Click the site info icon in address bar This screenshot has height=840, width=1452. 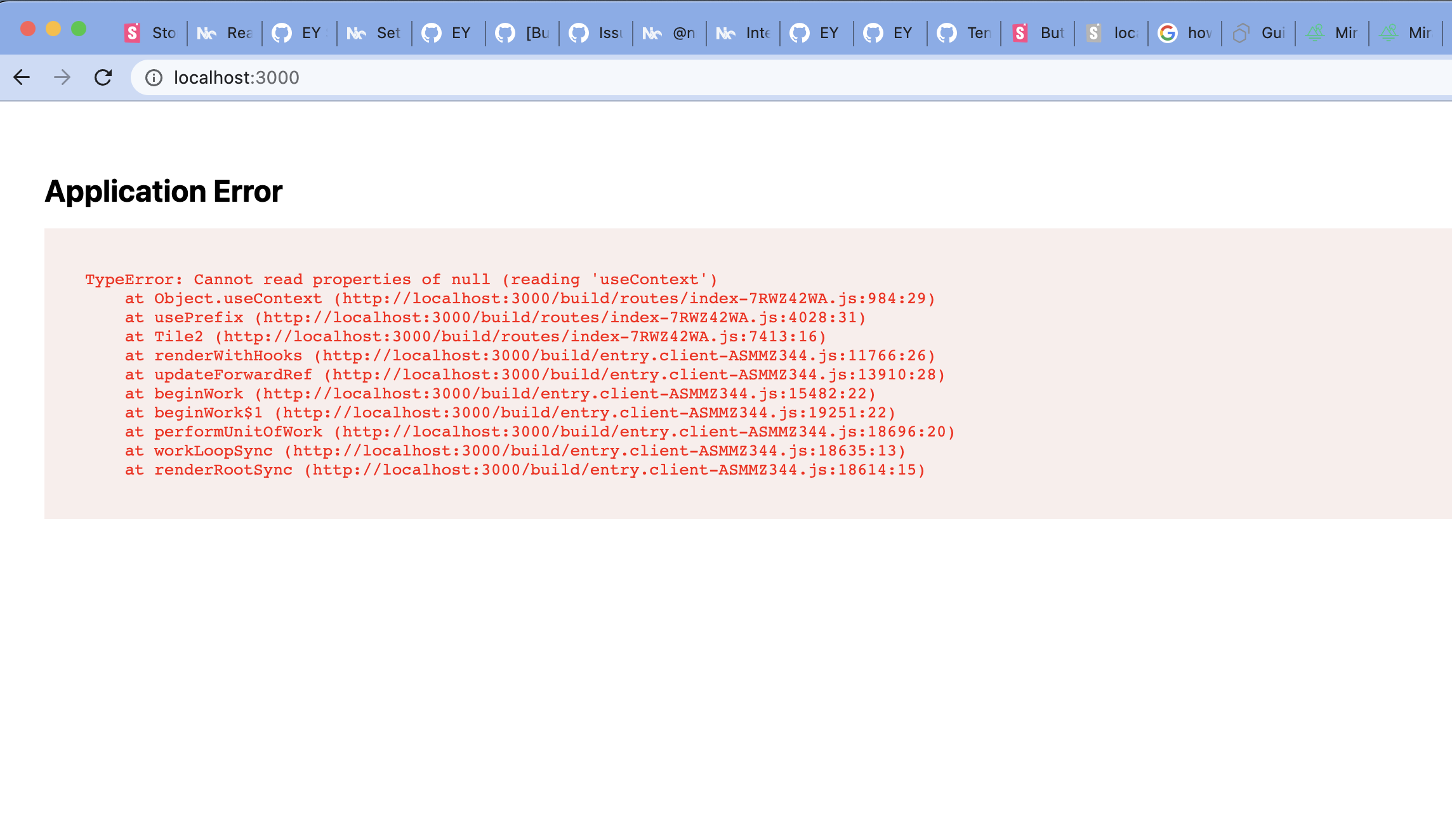154,77
